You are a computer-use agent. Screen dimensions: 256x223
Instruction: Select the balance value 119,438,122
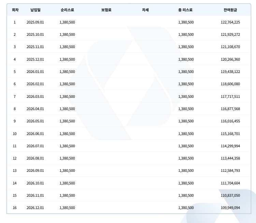click(x=230, y=72)
